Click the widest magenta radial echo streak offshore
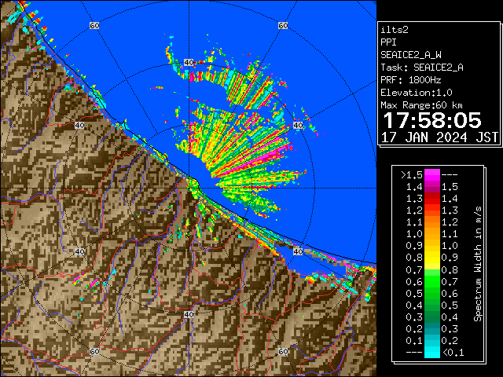The width and height of the screenshot is (503, 377). click(x=257, y=162)
